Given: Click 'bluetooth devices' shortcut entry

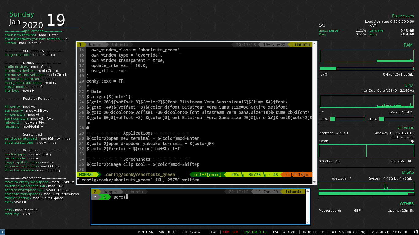Looking at the screenshot, I should pyautogui.click(x=20, y=71).
